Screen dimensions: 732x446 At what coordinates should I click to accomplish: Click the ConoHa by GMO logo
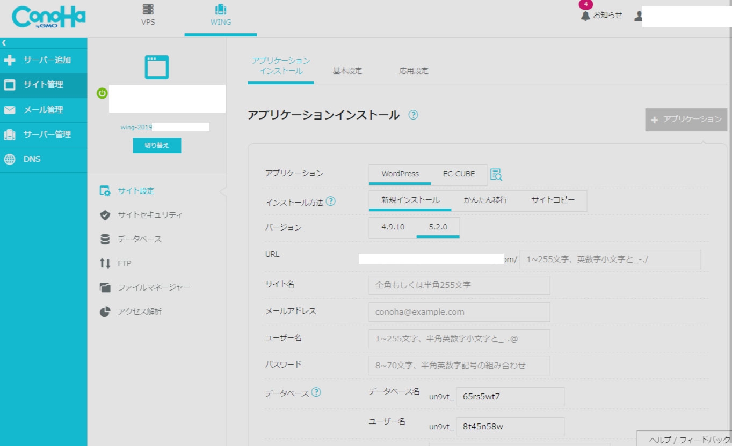49,18
